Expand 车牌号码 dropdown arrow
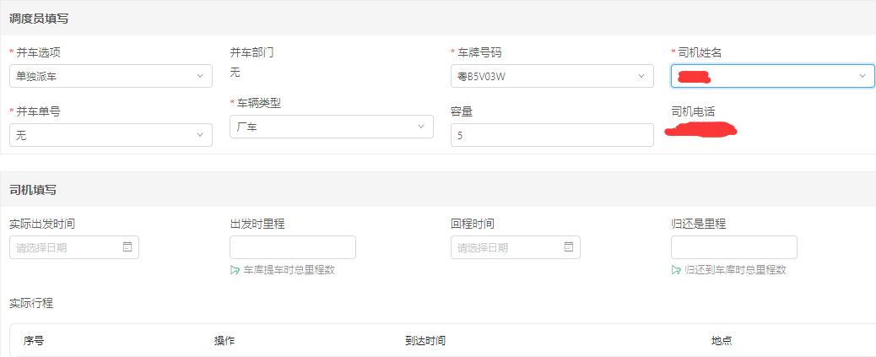This screenshot has width=876, height=357. [x=641, y=76]
